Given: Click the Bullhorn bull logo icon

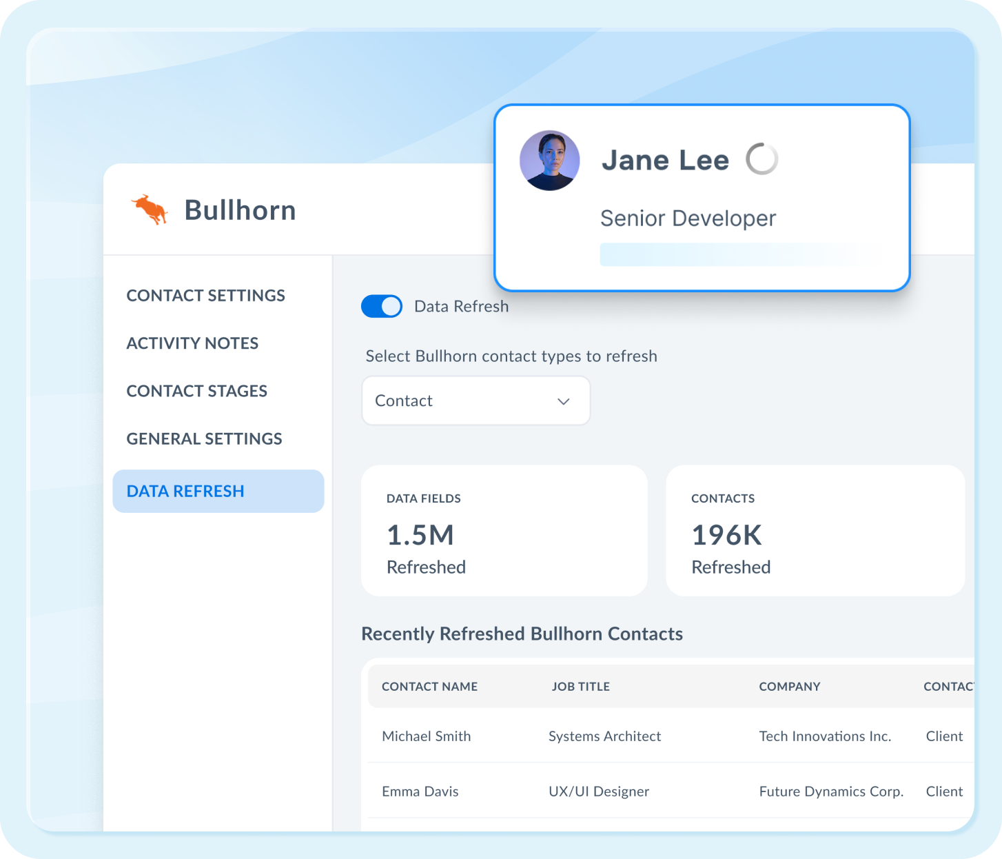Looking at the screenshot, I should click(x=150, y=210).
